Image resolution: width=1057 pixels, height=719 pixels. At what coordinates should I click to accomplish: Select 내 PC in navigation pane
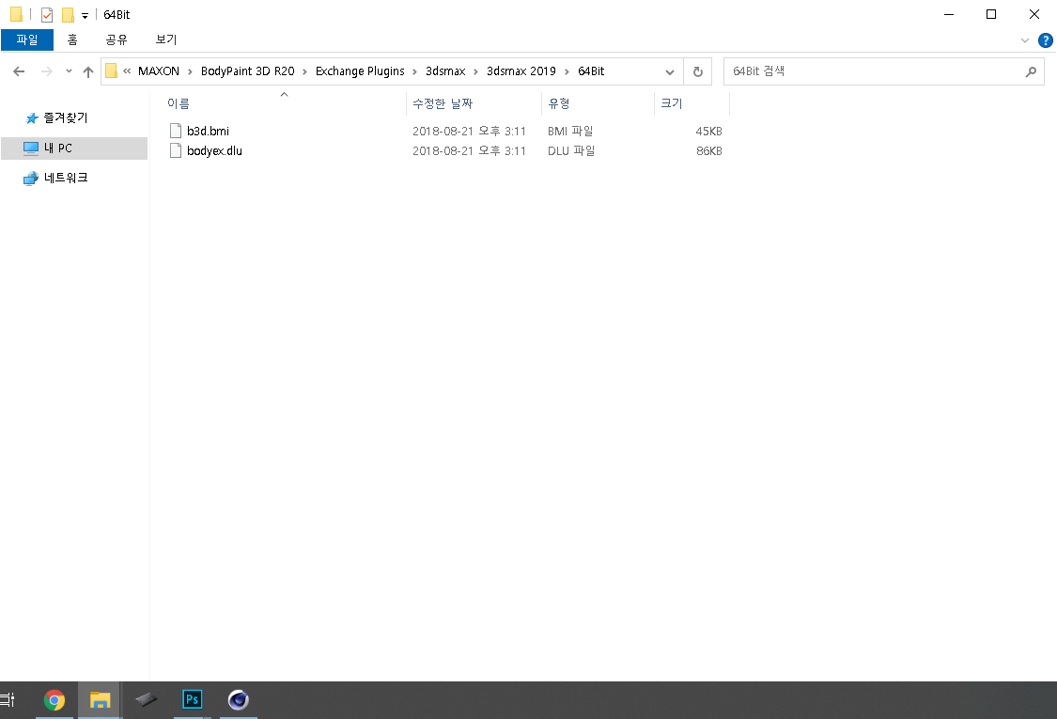click(74, 148)
